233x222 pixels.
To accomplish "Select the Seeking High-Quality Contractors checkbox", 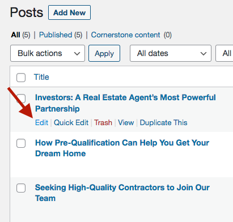I will pos(21,188).
